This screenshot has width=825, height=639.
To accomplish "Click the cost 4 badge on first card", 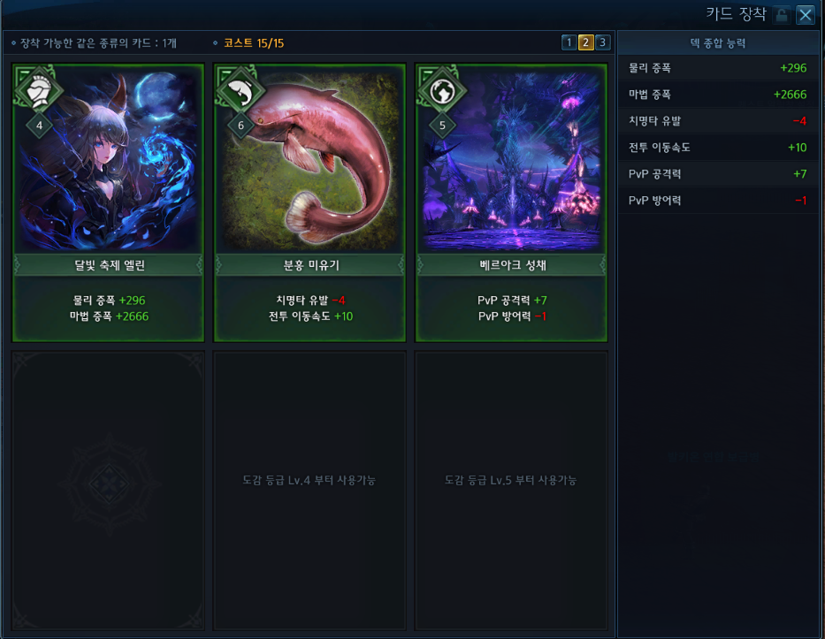I will coord(39,126).
